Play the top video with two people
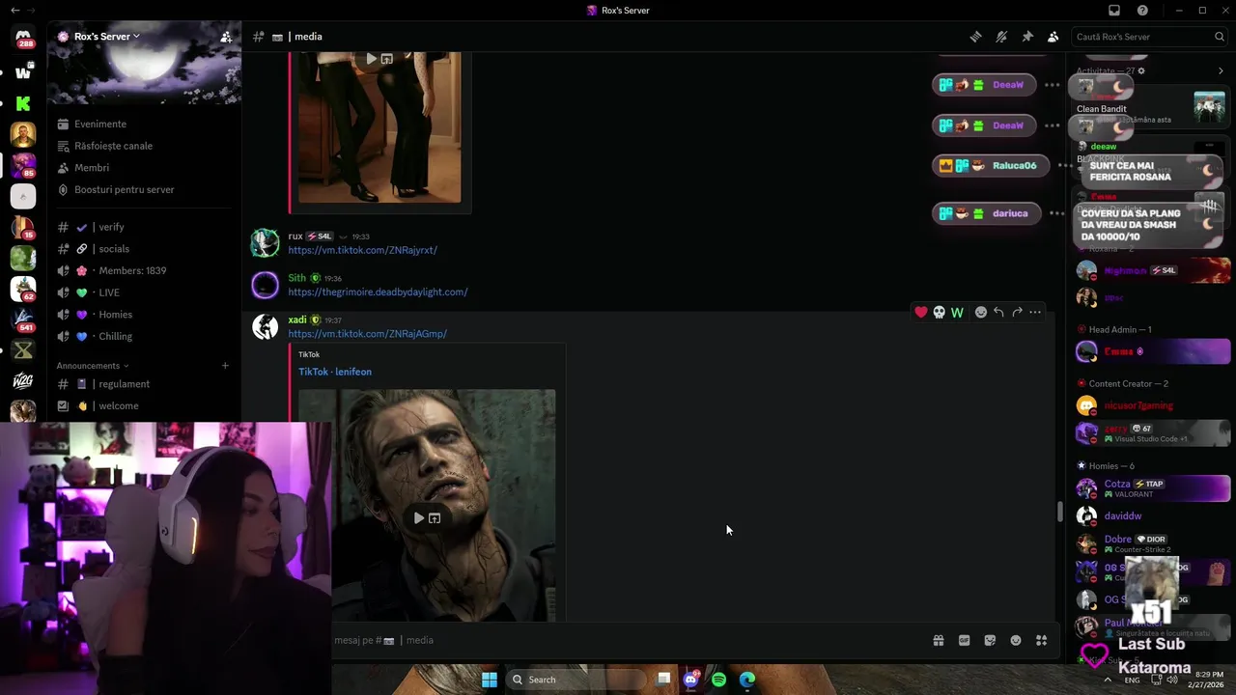Image resolution: width=1236 pixels, height=695 pixels. coord(371,59)
